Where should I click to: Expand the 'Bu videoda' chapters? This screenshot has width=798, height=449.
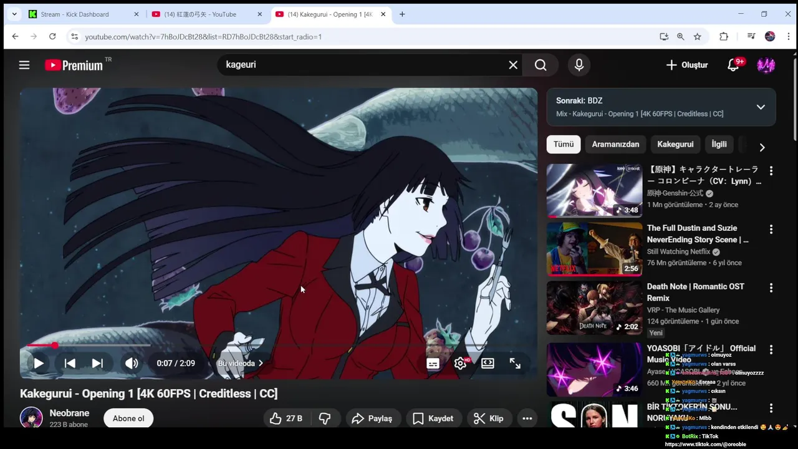point(241,363)
